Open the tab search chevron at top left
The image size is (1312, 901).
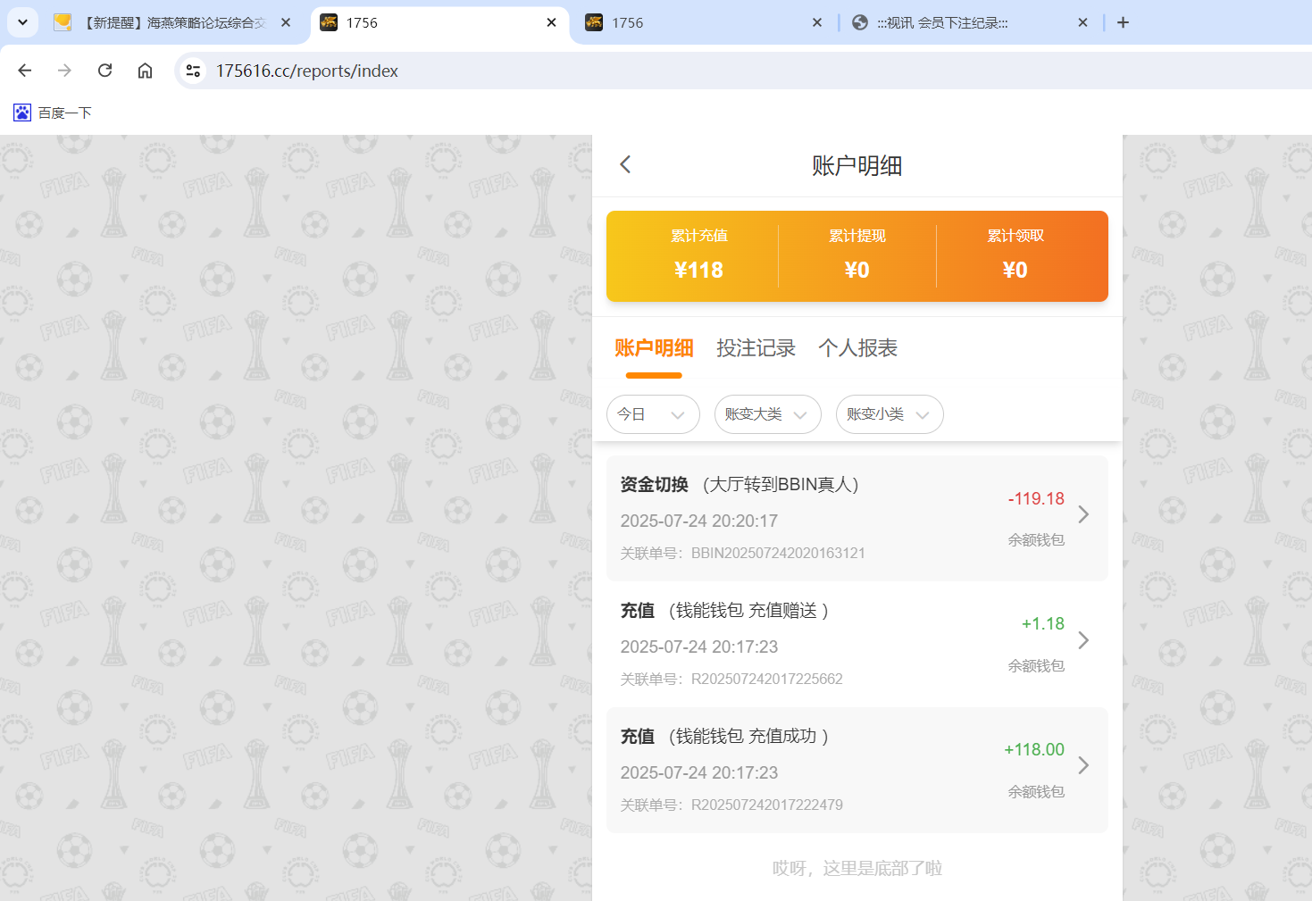point(21,22)
